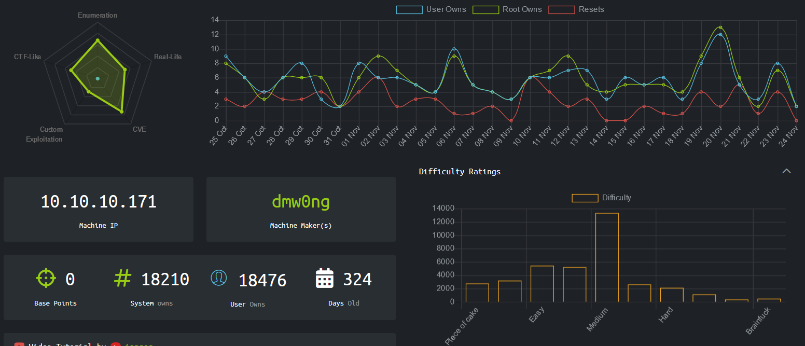Click the 20 Nov Root Owns peak point
This screenshot has height=346, width=805.
[x=720, y=27]
